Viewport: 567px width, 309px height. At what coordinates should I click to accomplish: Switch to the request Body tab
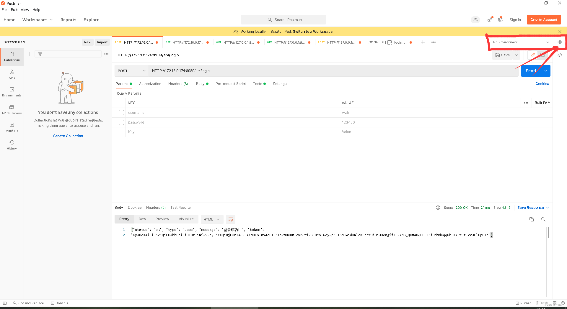point(202,84)
